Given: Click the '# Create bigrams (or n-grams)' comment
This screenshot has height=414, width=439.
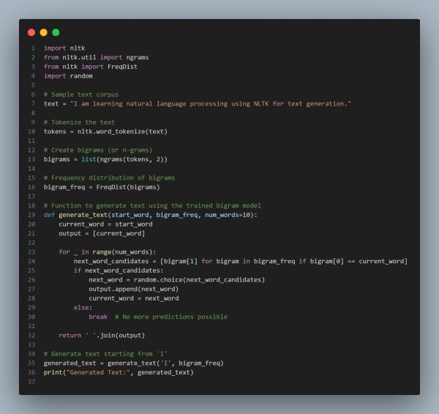Looking at the screenshot, I should [98, 150].
